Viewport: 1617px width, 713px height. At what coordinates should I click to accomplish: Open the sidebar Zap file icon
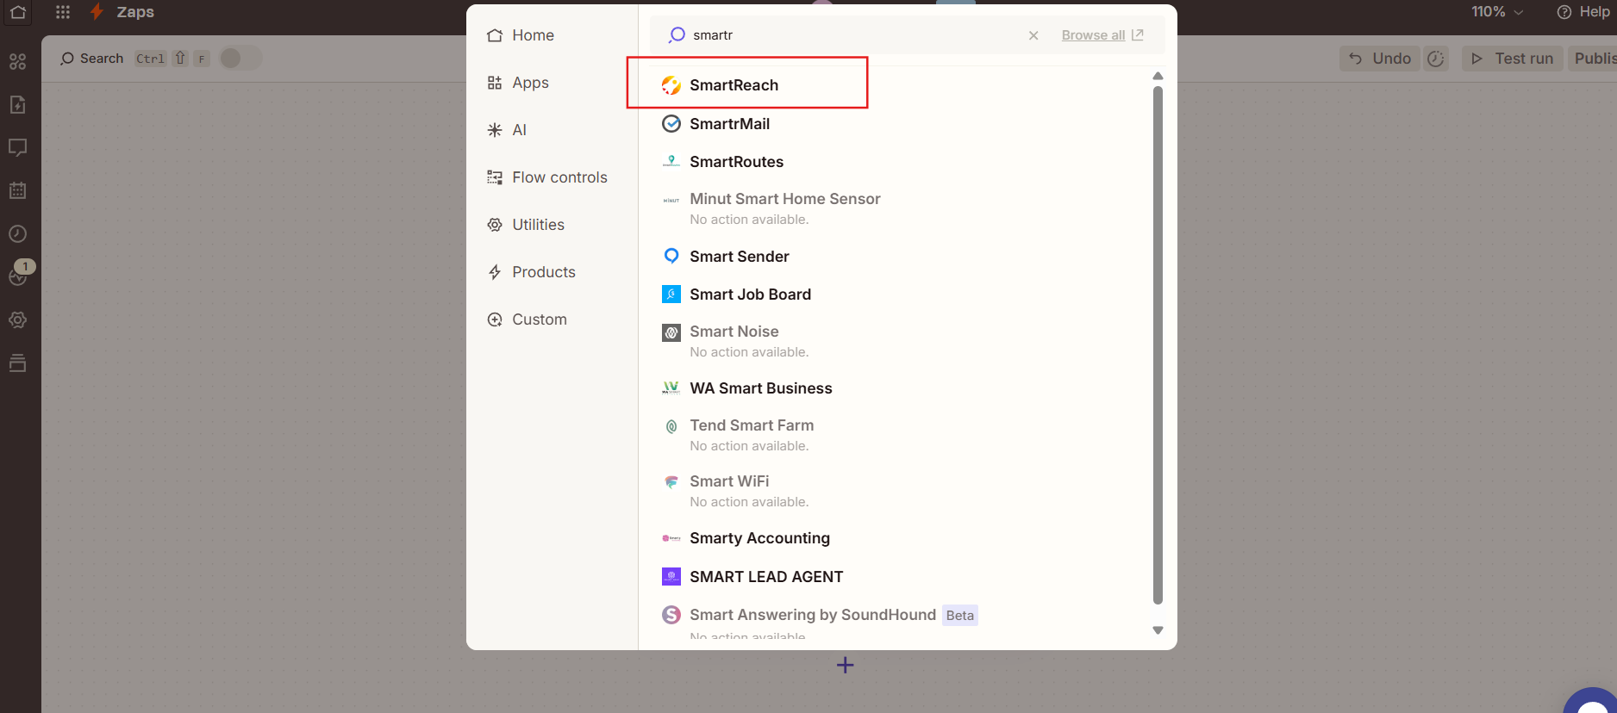click(x=17, y=105)
